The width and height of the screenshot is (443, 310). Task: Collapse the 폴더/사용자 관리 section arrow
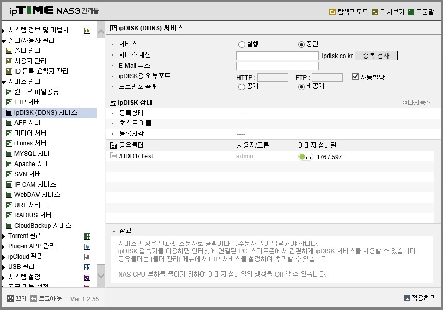[x=4, y=41]
